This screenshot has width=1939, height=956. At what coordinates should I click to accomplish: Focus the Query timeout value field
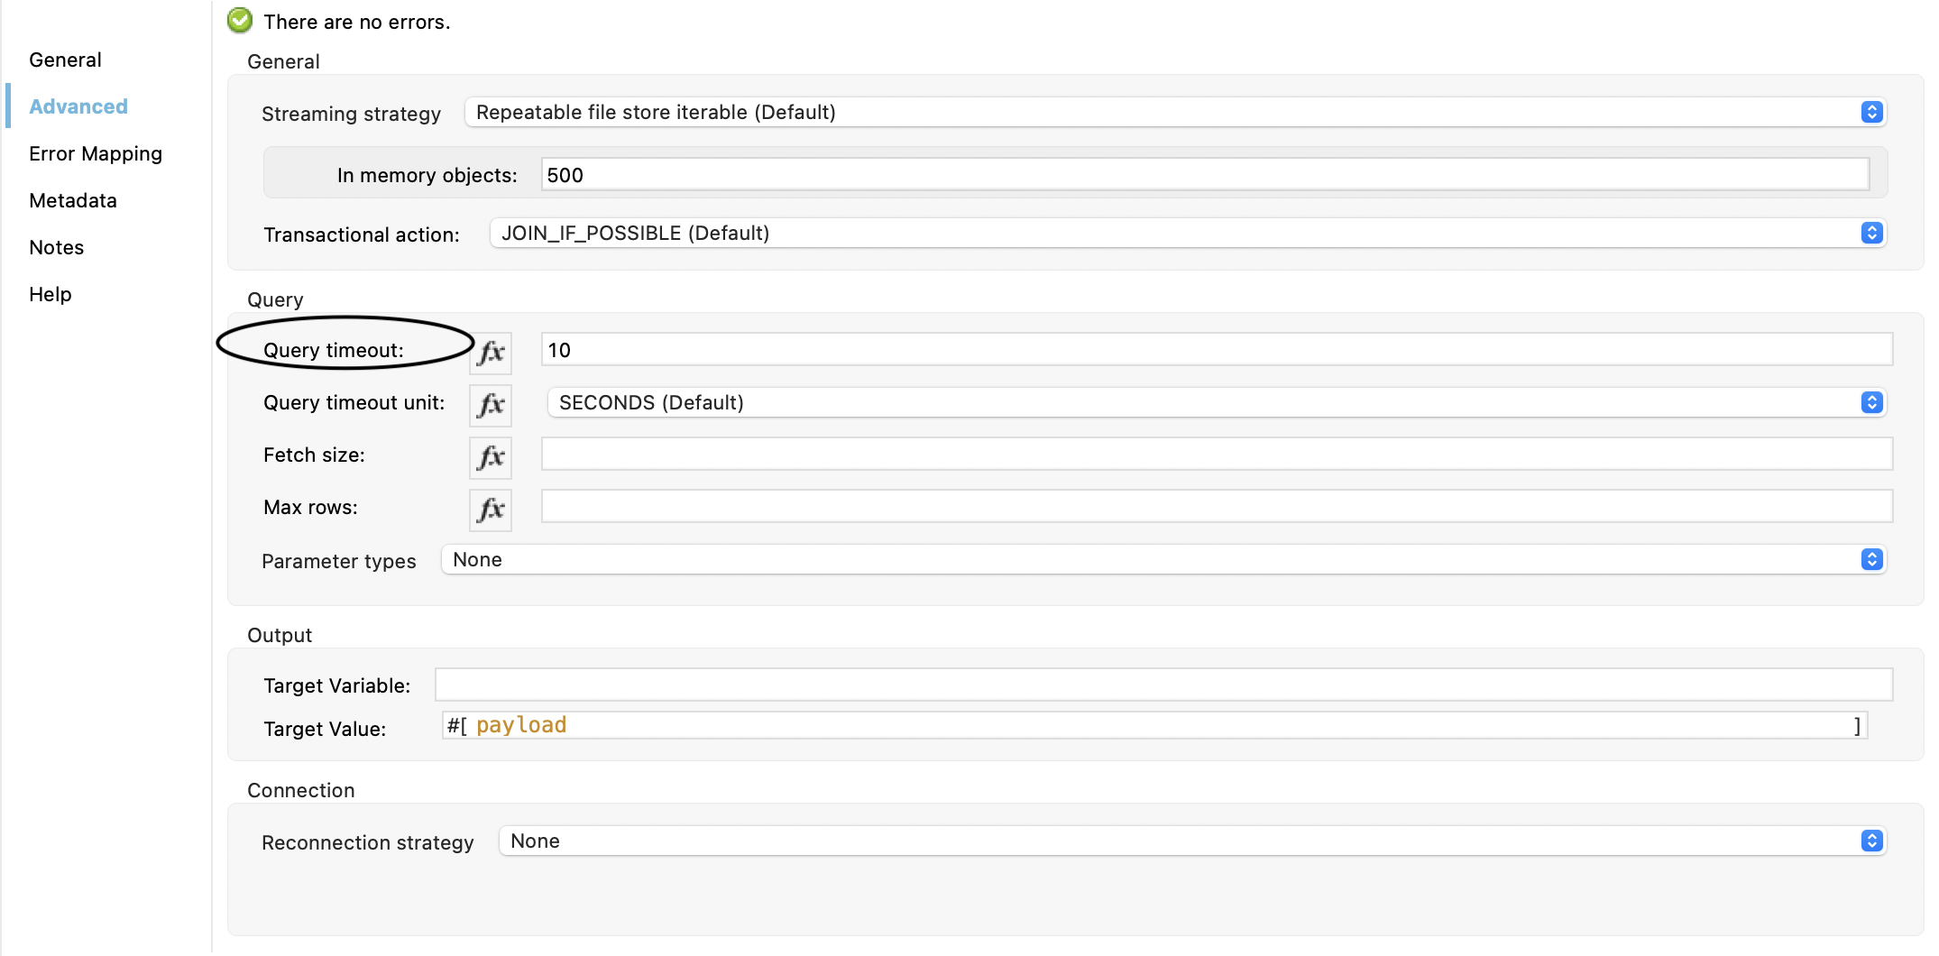point(1216,350)
